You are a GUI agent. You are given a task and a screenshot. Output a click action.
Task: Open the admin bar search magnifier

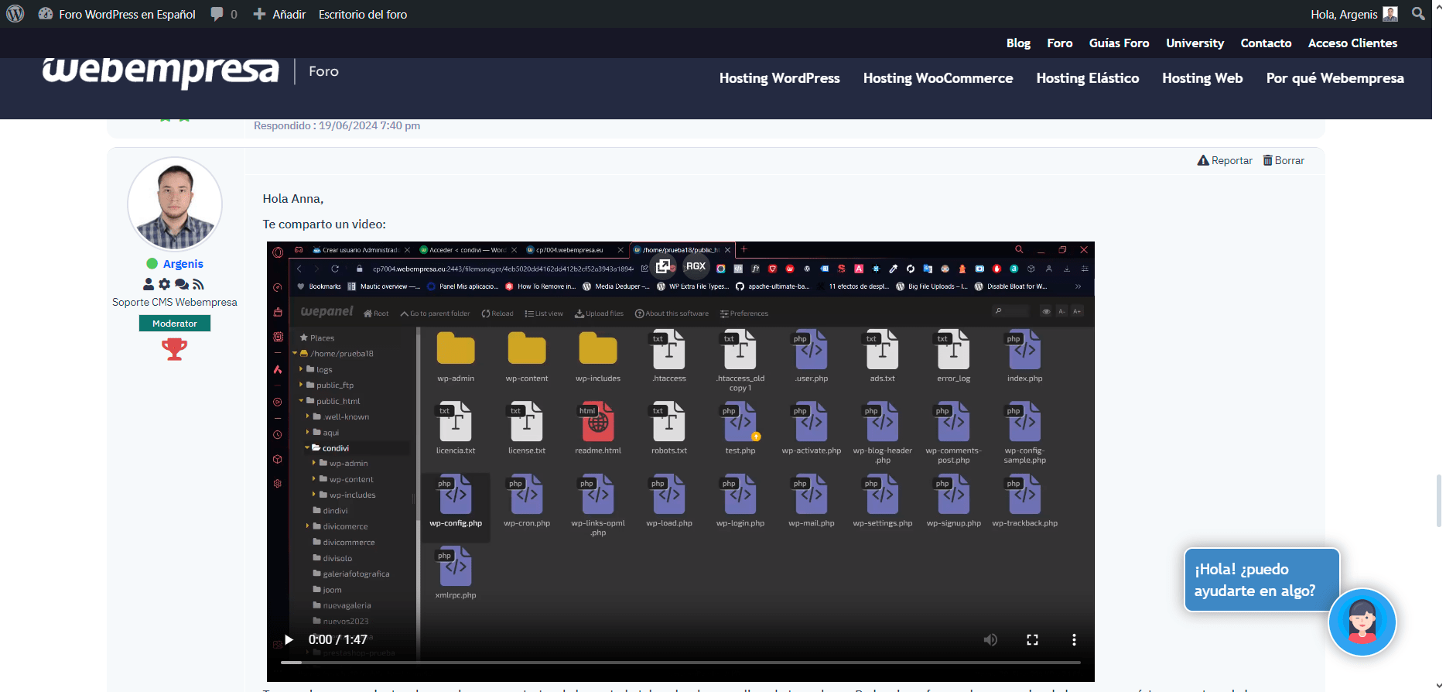(1418, 14)
